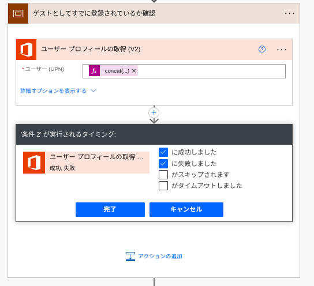Open the ellipsis menu of ユーザー プロフィールの取得 (V2)
The image size is (314, 286).
(282, 50)
